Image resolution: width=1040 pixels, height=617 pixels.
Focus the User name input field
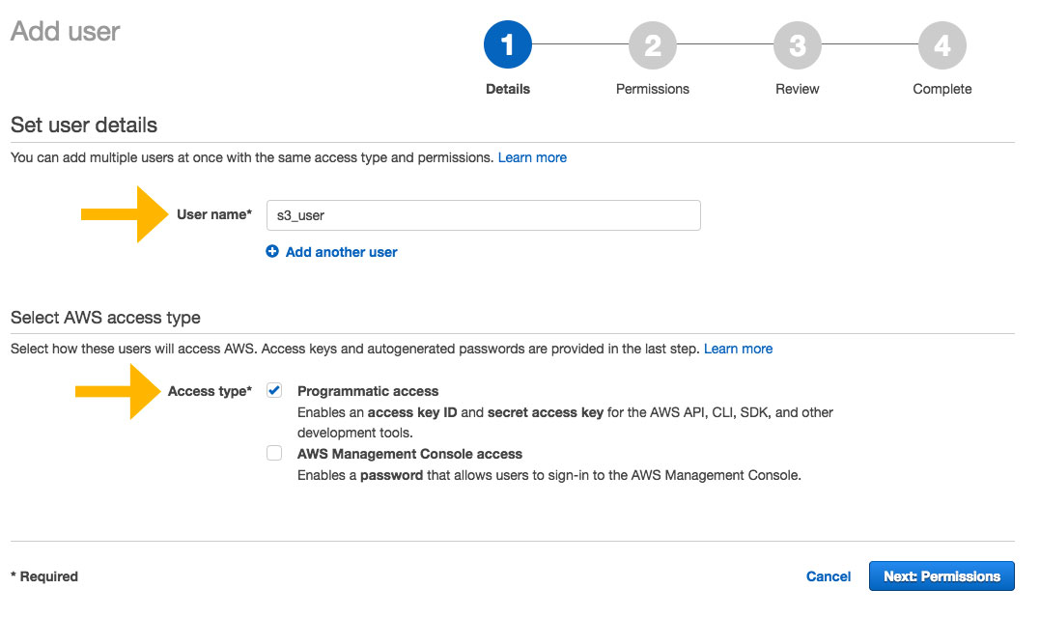(484, 215)
